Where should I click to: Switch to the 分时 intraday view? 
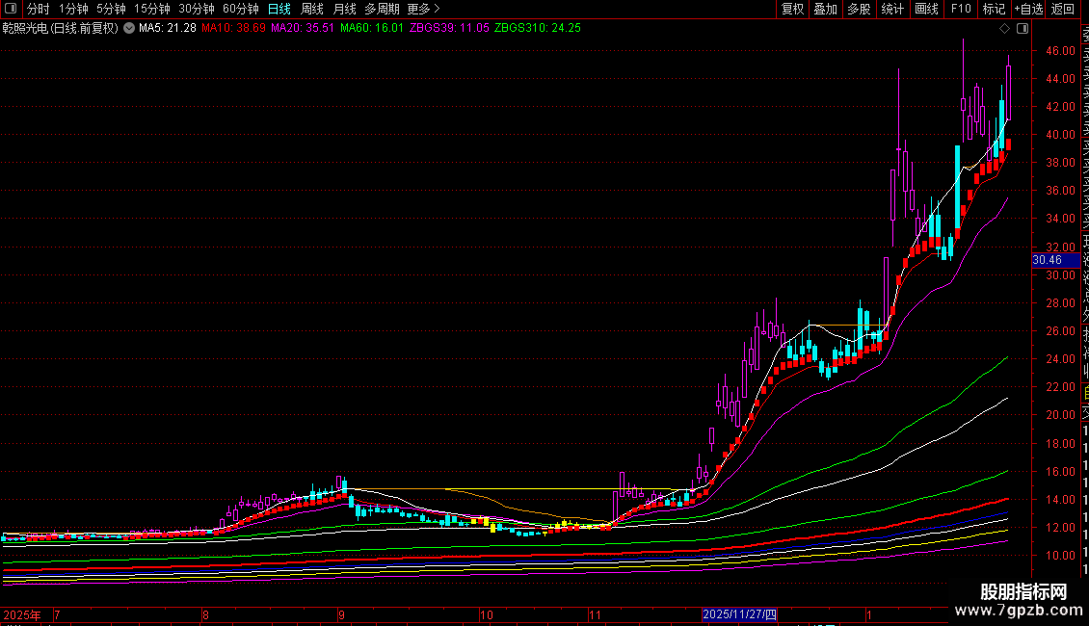click(39, 9)
